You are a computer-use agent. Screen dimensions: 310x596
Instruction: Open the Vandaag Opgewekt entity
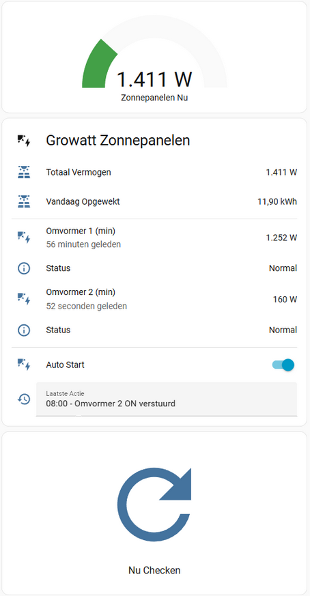tap(83, 201)
